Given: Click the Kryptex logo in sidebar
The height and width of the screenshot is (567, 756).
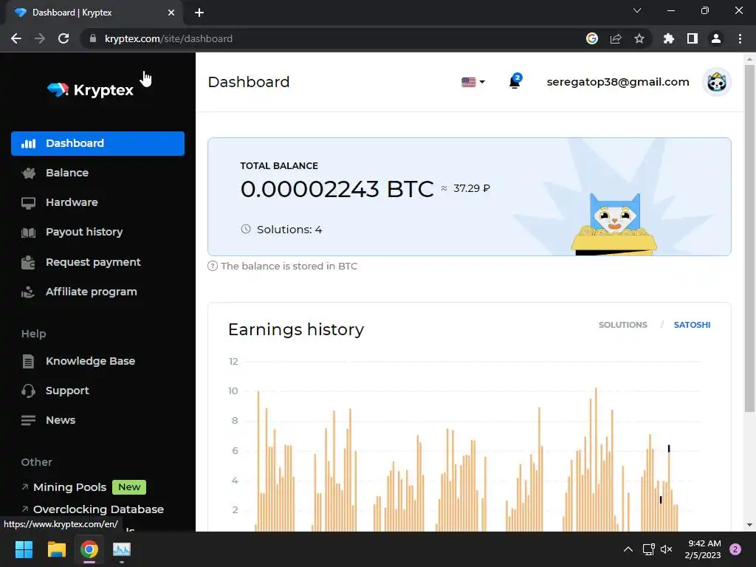Looking at the screenshot, I should pyautogui.click(x=90, y=89).
